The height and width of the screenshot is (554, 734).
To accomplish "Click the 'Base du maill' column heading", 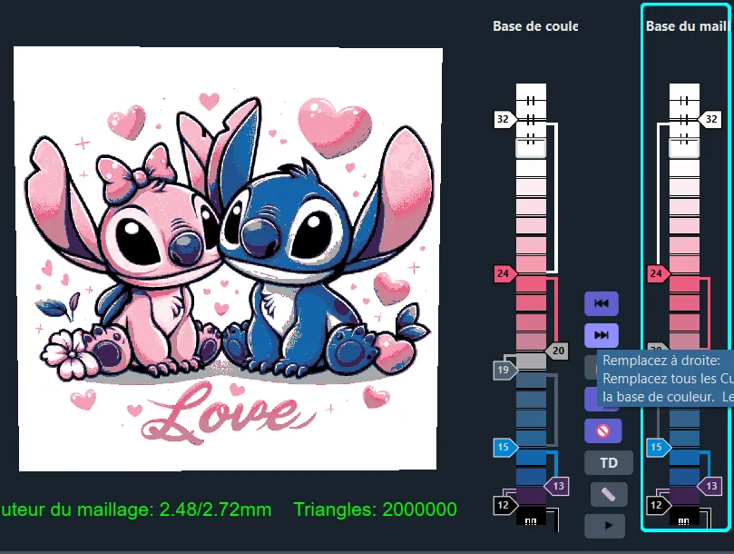I will pos(688,26).
